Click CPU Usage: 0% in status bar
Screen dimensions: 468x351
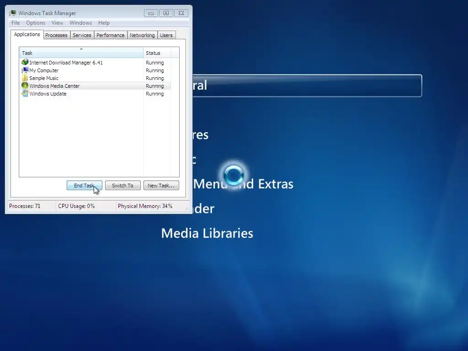pyautogui.click(x=76, y=206)
